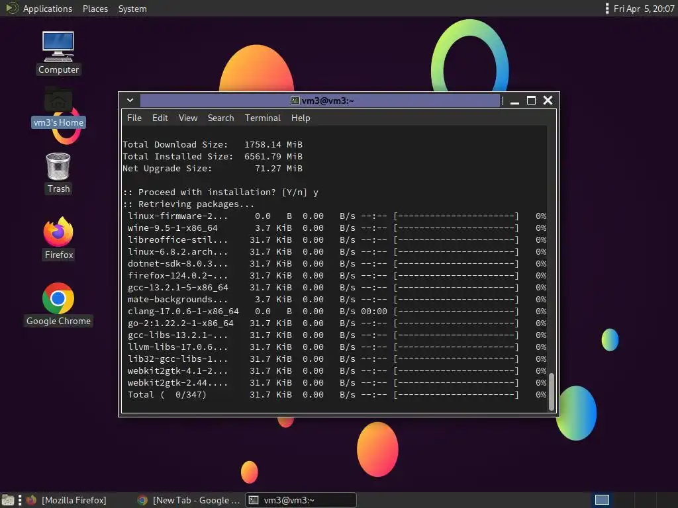
Task: Click the firefox-124.0.2-... package name
Action: coord(177,276)
